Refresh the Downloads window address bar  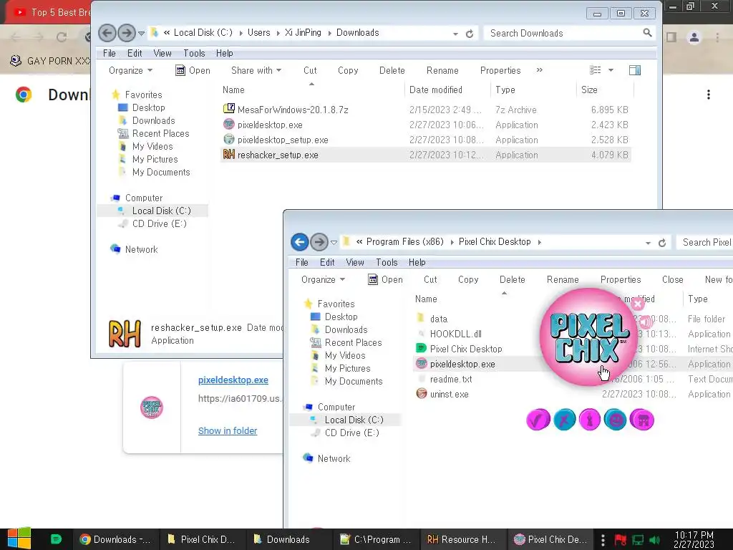470,34
